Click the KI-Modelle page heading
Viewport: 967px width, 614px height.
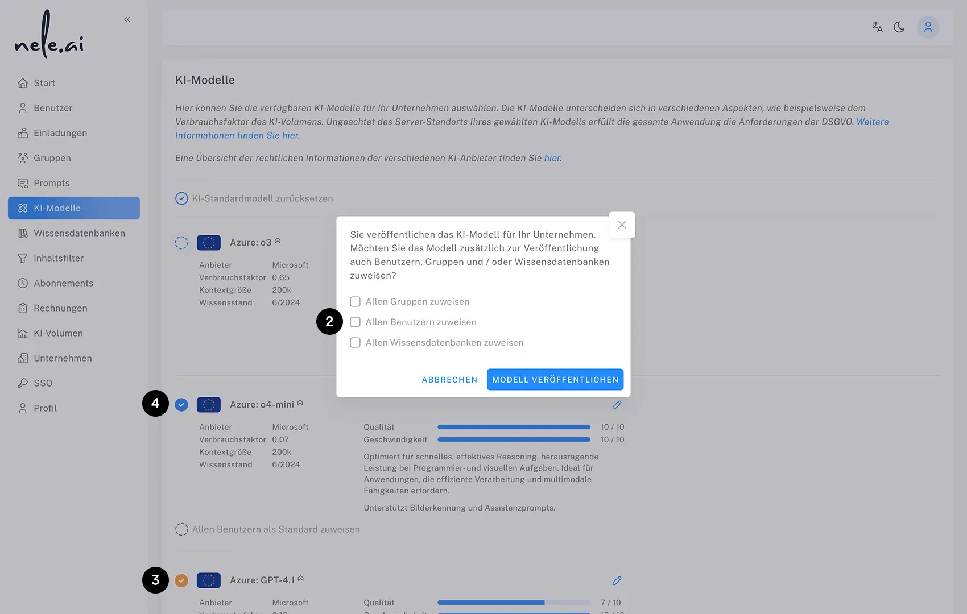(x=205, y=80)
